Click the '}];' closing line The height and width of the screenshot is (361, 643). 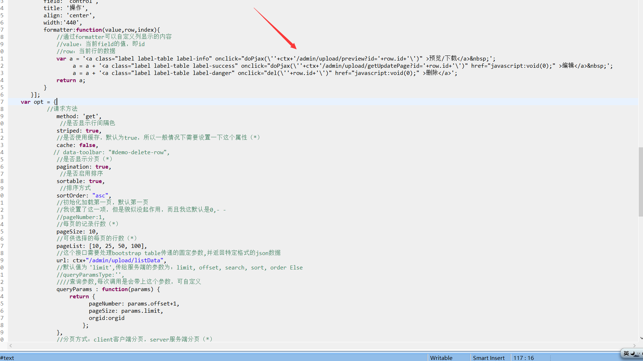tap(35, 95)
